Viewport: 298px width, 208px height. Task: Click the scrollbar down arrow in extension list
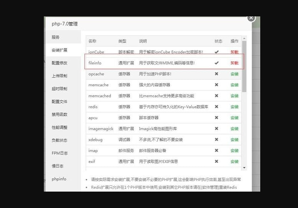244,168
